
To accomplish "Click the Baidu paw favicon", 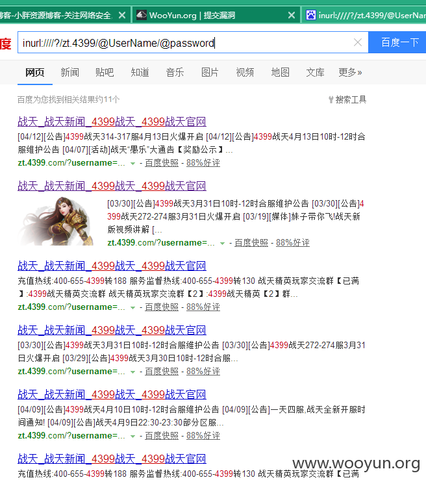I will [311, 15].
